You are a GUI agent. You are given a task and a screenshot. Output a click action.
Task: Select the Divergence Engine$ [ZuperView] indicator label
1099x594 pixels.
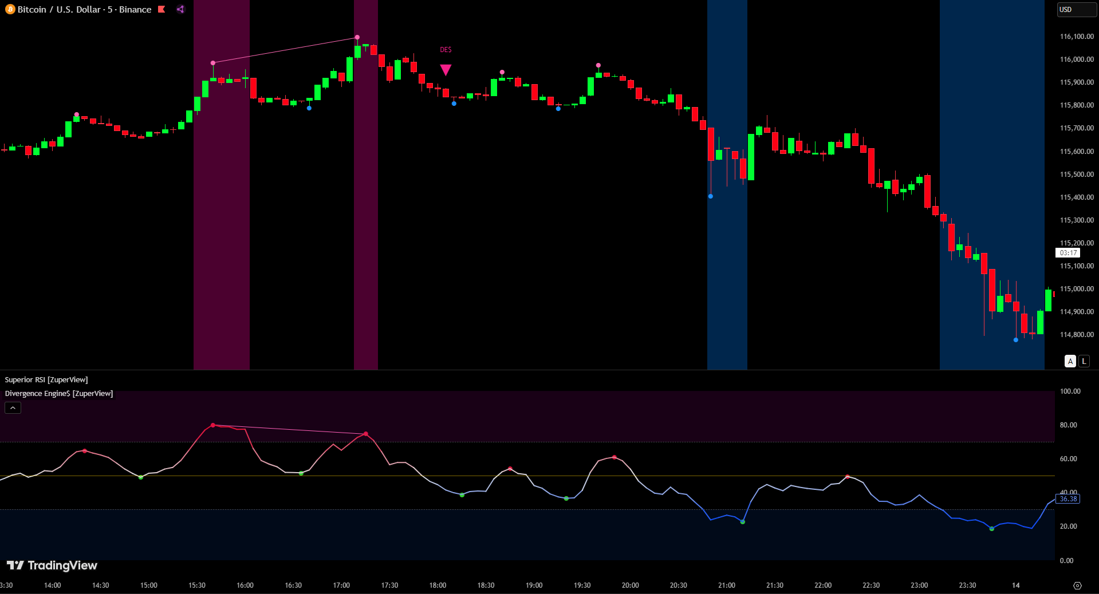point(59,394)
